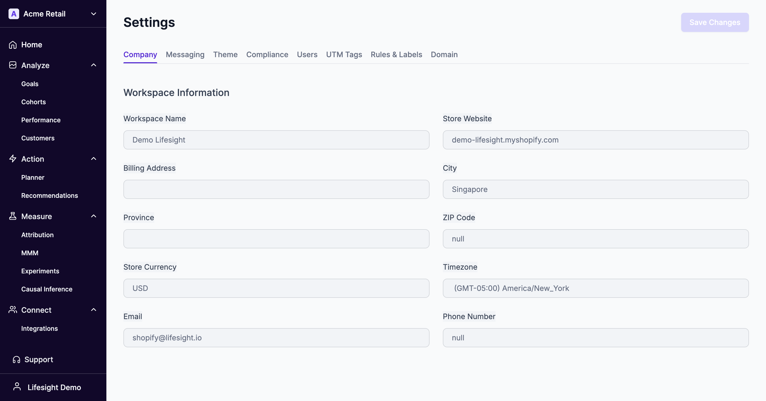Image resolution: width=766 pixels, height=401 pixels.
Task: Collapse the Connect section chevron
Action: pos(93,310)
